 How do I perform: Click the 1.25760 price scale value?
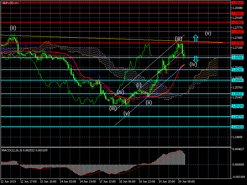click(237, 87)
